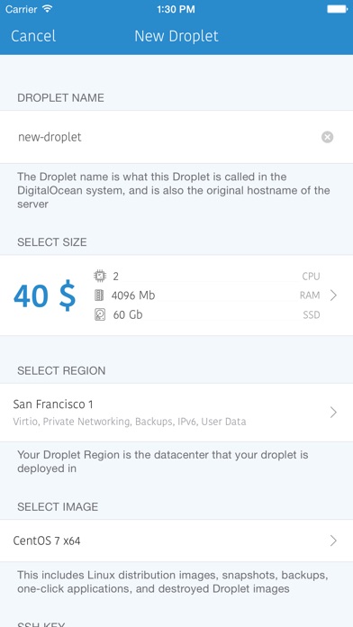Tap the 1:30 PM clock

[x=176, y=9]
